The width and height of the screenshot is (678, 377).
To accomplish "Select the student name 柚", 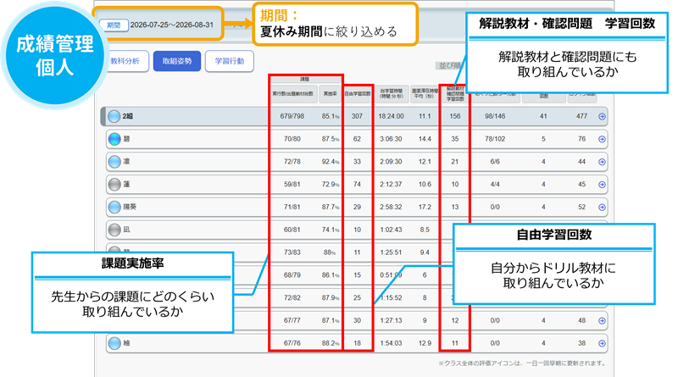I will (126, 343).
